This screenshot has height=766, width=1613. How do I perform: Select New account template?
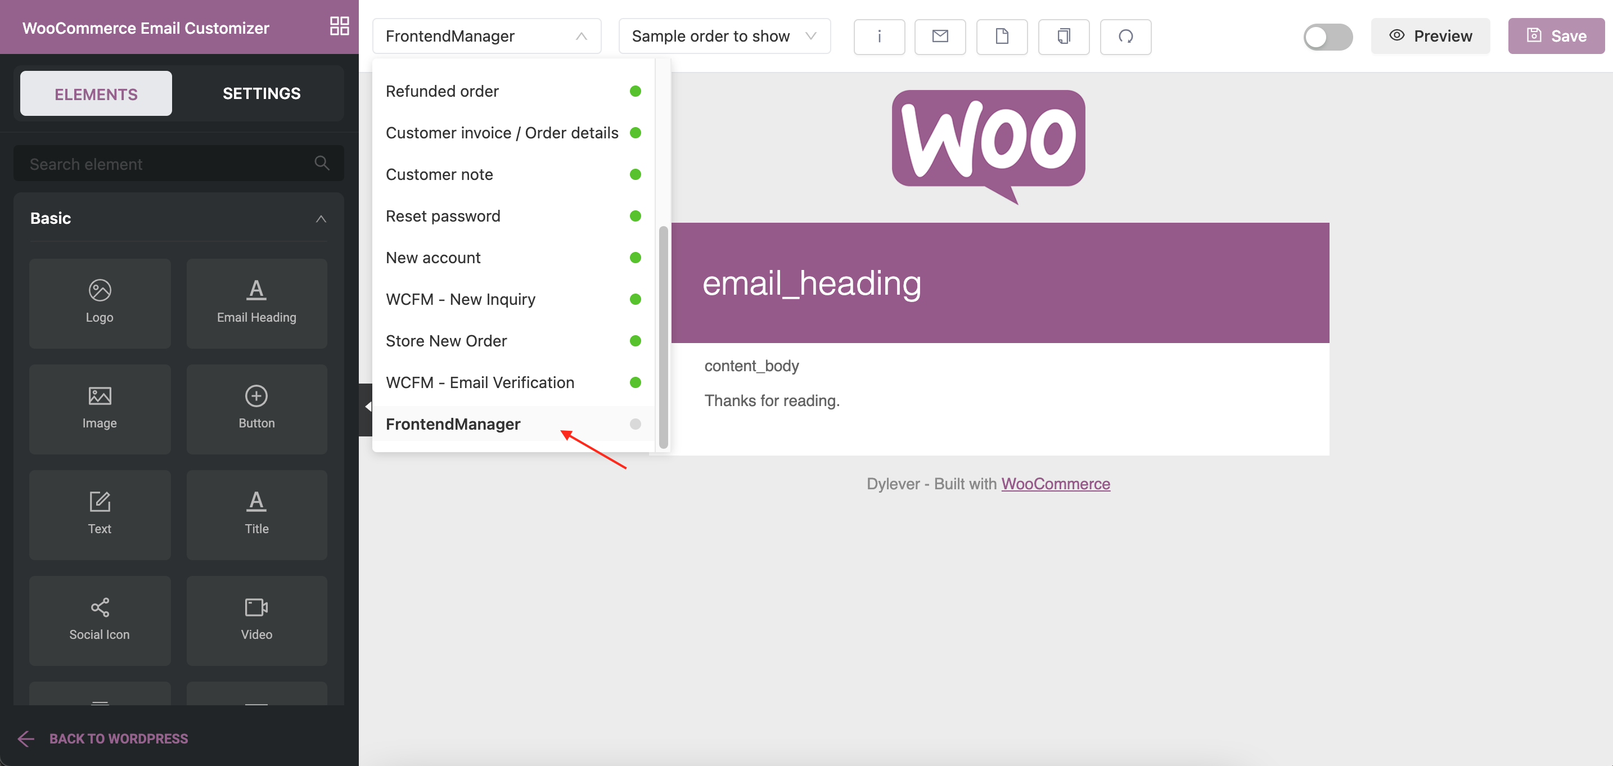tap(513, 258)
